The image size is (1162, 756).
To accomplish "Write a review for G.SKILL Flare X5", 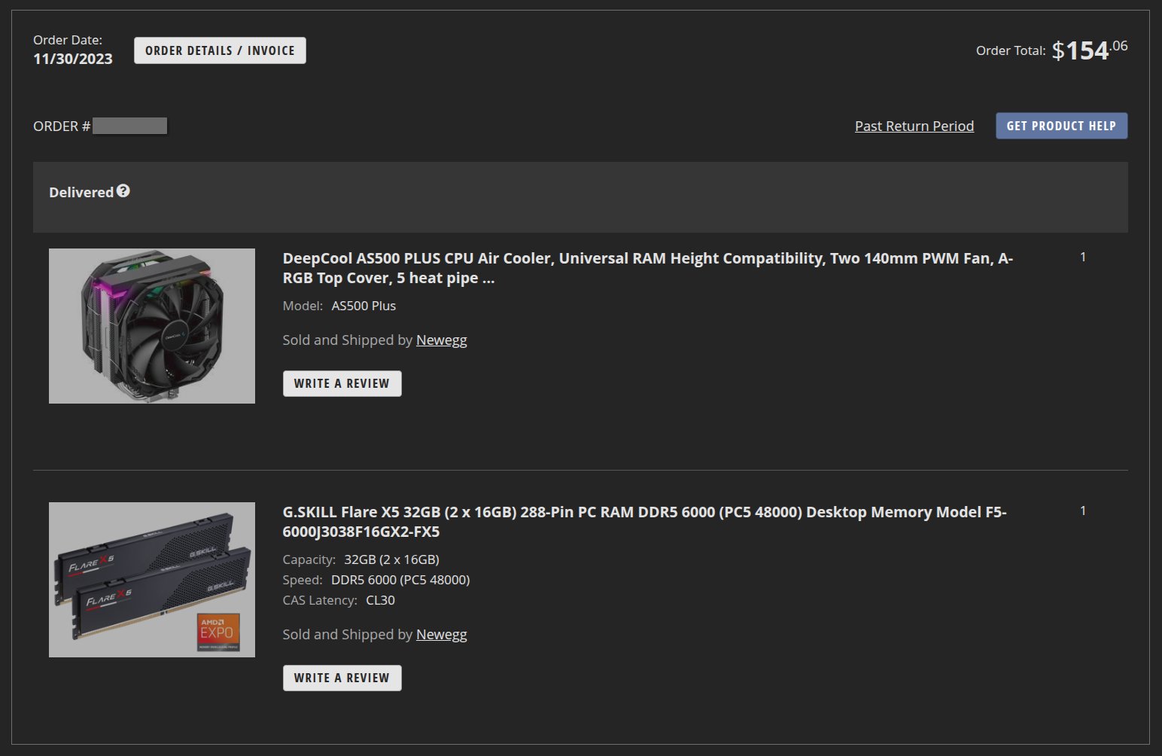I will pos(342,678).
